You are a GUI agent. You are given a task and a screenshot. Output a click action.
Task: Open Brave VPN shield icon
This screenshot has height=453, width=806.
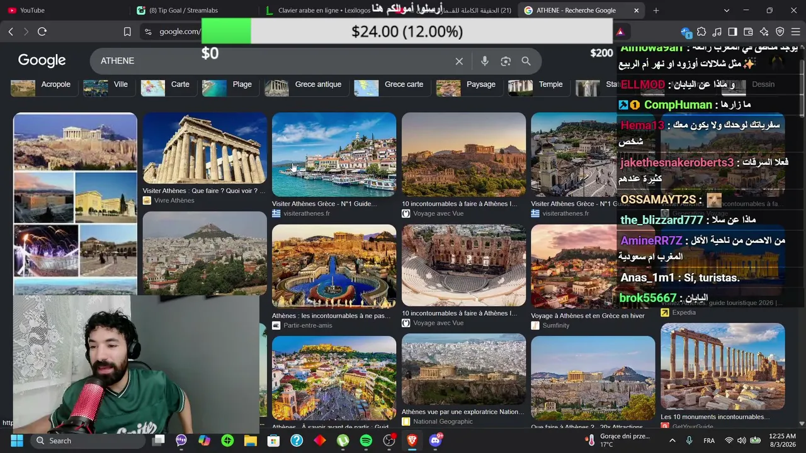[780, 31]
